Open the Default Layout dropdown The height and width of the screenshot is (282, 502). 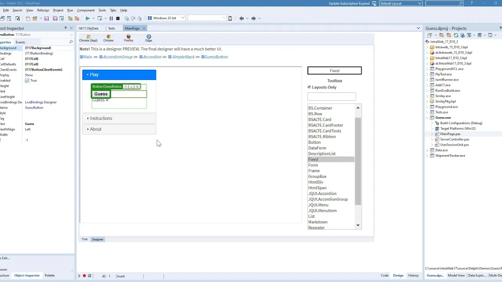point(420,3)
